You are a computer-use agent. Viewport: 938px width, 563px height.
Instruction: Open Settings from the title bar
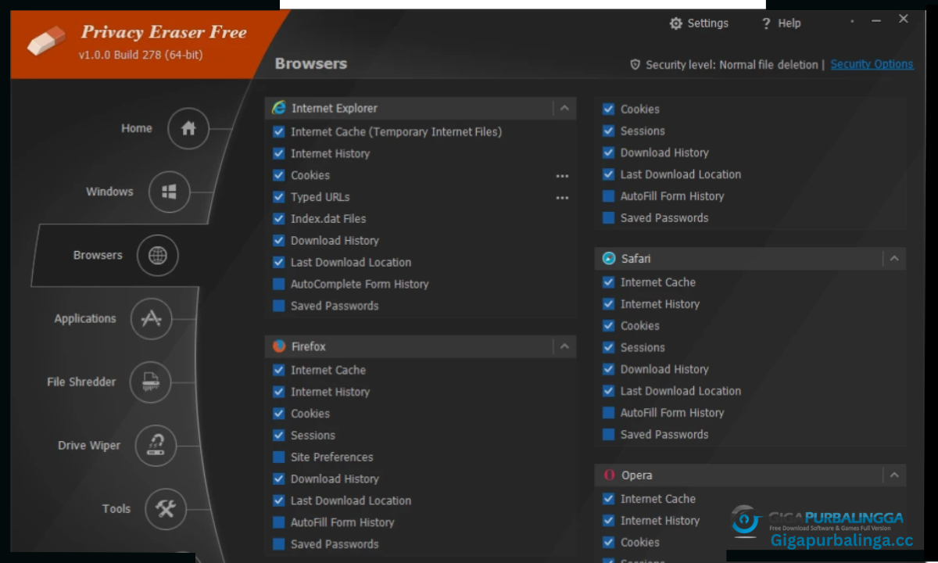click(x=699, y=23)
